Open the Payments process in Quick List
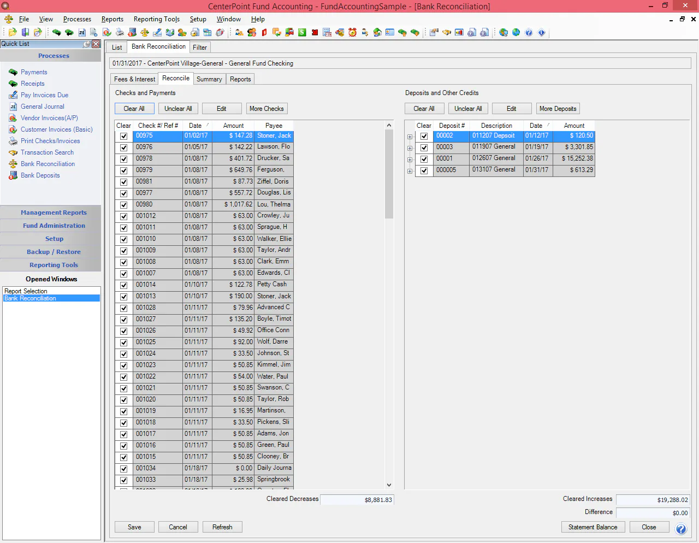Screen dimensions: 699x543 click(x=34, y=72)
